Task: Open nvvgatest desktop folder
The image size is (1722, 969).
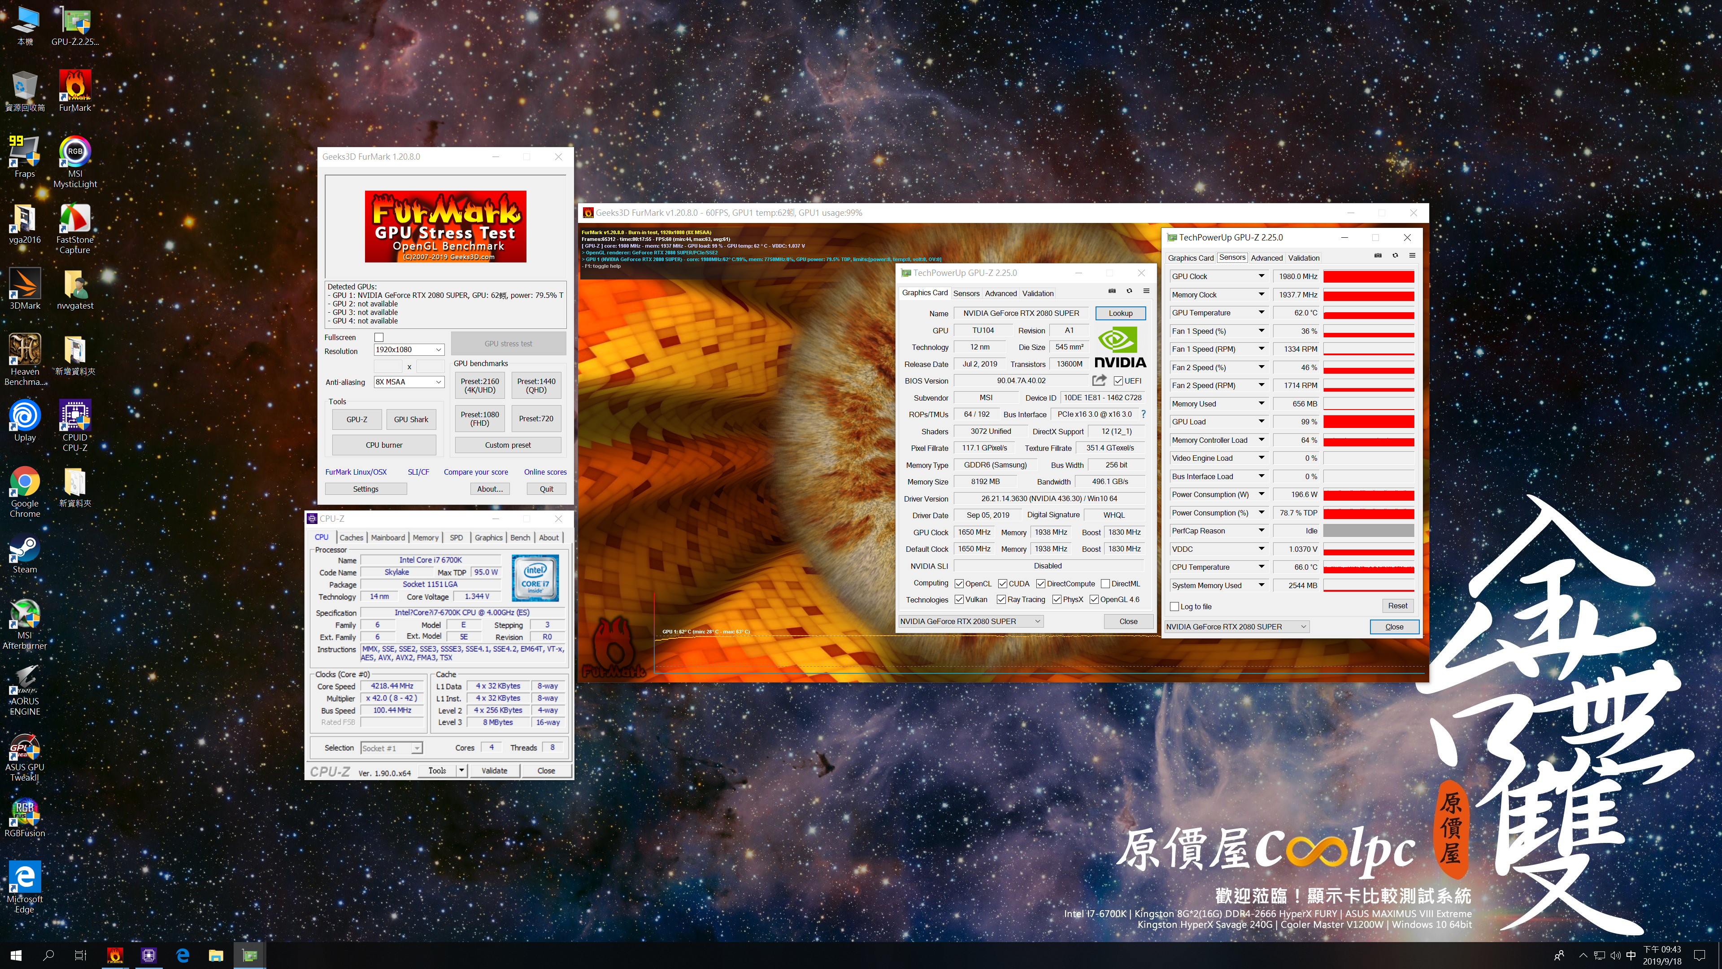Action: click(75, 289)
